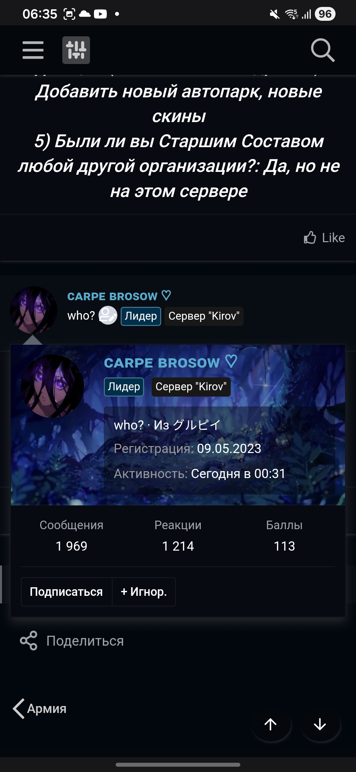The image size is (356, 772).
Task: Go back to Армия section
Action: (x=40, y=708)
